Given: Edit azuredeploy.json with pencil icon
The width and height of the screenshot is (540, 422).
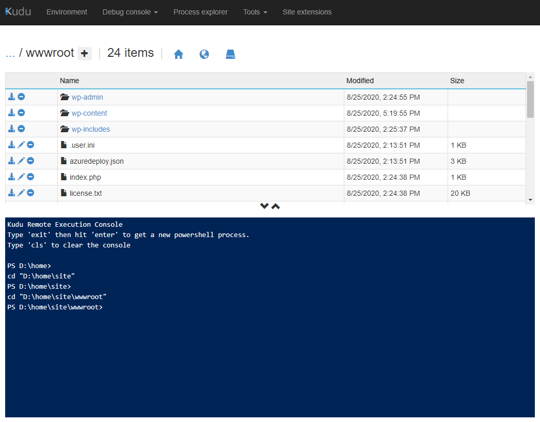Looking at the screenshot, I should 21,161.
